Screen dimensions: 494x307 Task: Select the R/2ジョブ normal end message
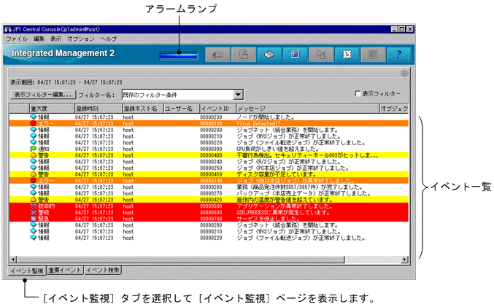point(288,162)
